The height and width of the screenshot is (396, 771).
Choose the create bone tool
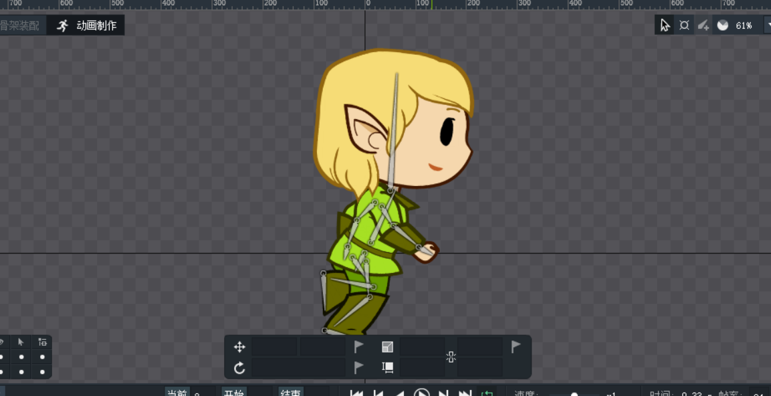pyautogui.click(x=703, y=25)
